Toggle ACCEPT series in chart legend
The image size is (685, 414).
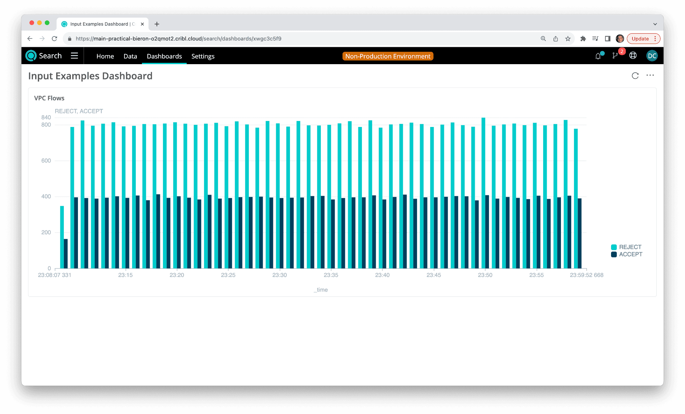tap(626, 254)
